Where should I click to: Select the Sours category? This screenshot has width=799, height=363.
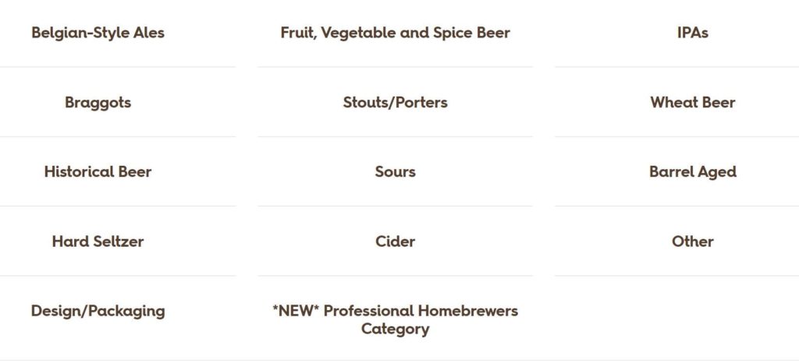[395, 172]
